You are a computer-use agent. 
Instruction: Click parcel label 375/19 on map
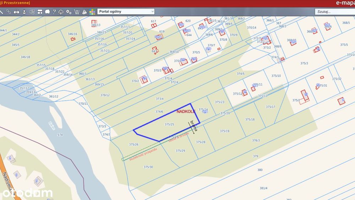point(225,131)
